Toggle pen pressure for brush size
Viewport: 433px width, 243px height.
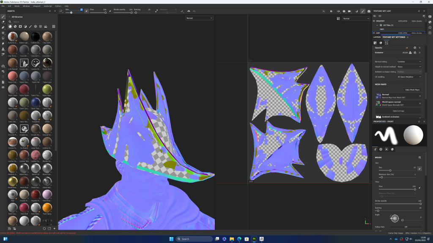[x=419, y=168]
